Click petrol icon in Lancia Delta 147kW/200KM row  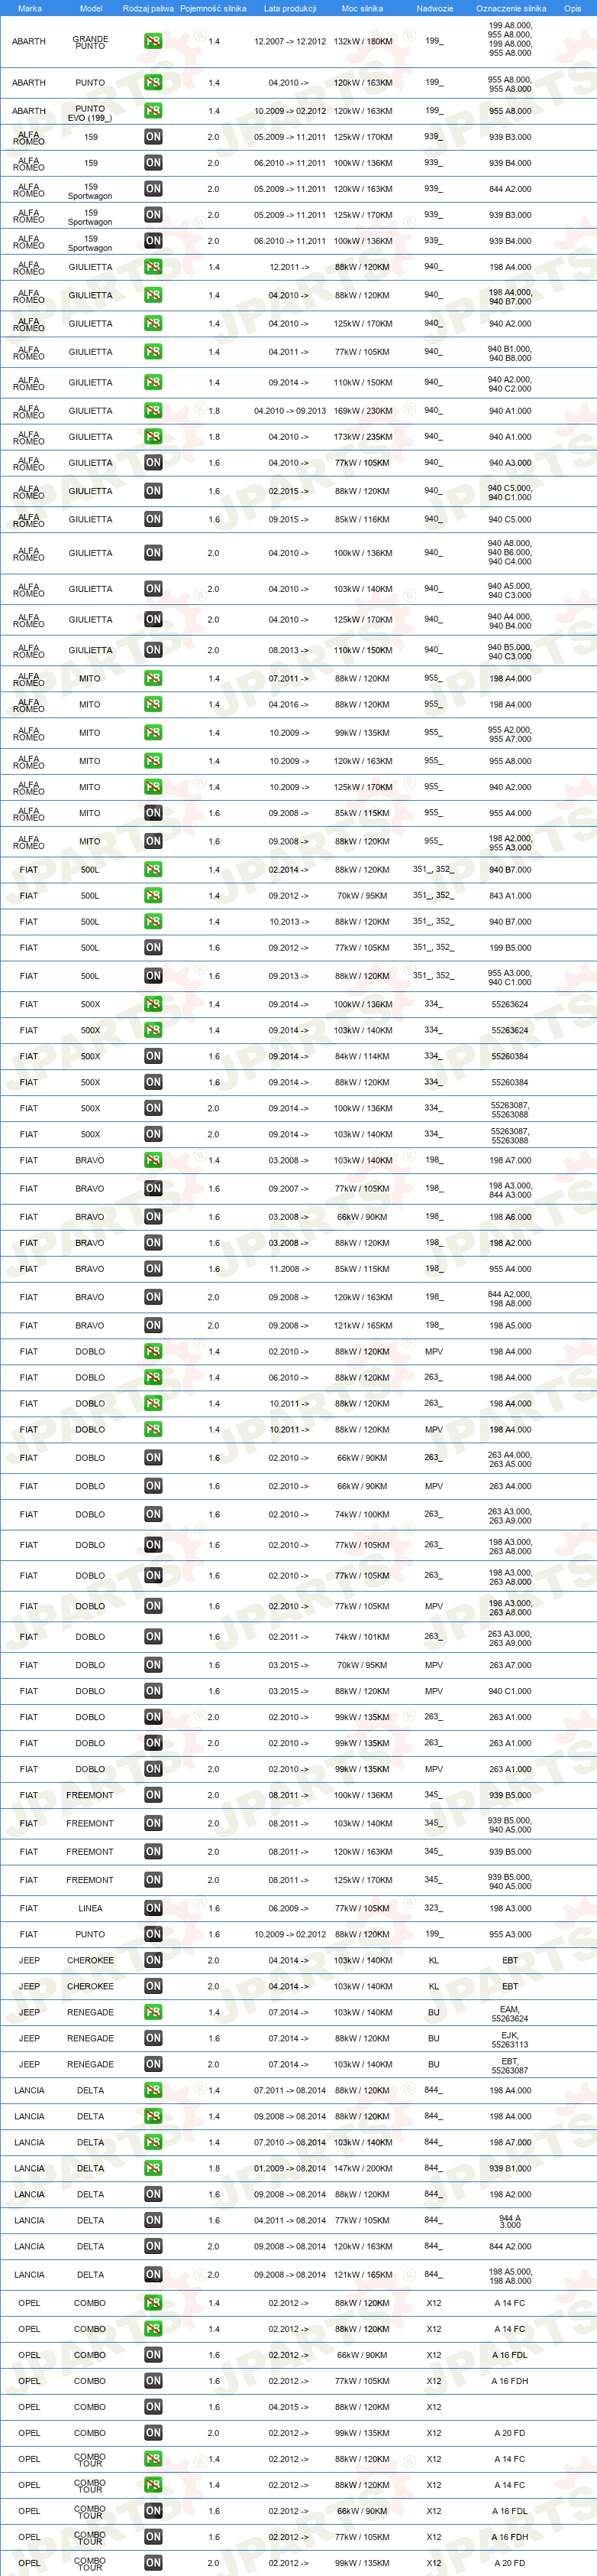[153, 2168]
